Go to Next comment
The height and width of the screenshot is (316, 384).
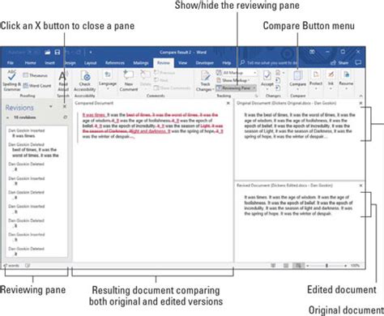point(161,80)
